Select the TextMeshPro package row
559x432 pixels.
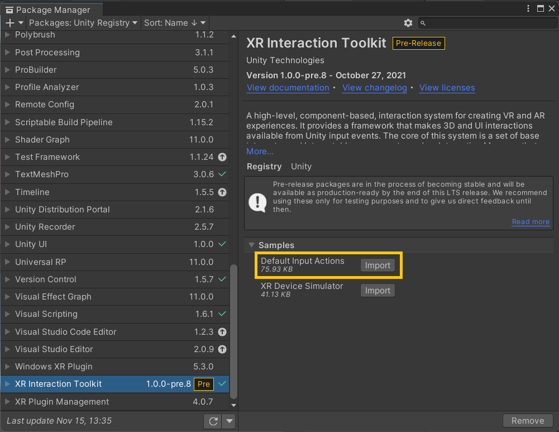pos(115,174)
